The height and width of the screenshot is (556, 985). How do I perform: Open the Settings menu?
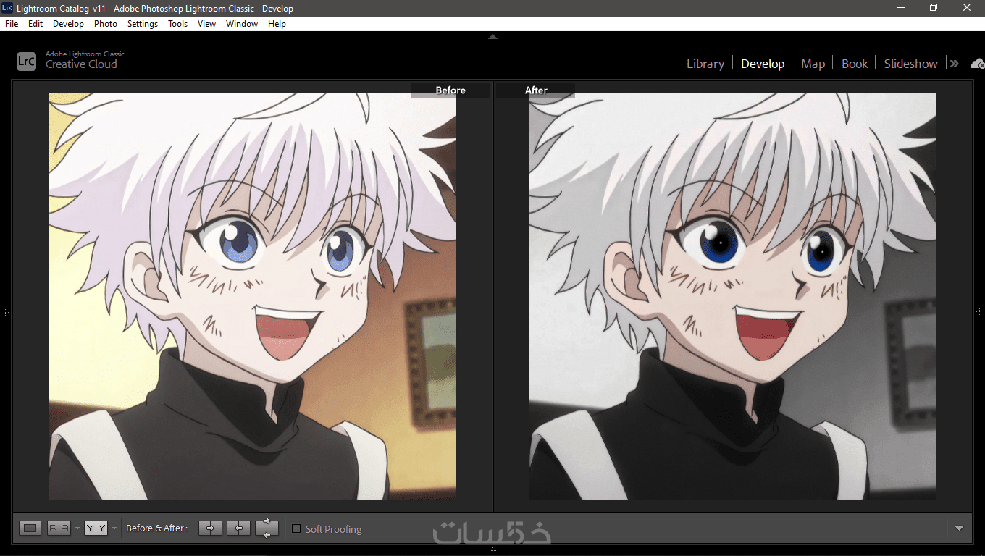pos(143,24)
